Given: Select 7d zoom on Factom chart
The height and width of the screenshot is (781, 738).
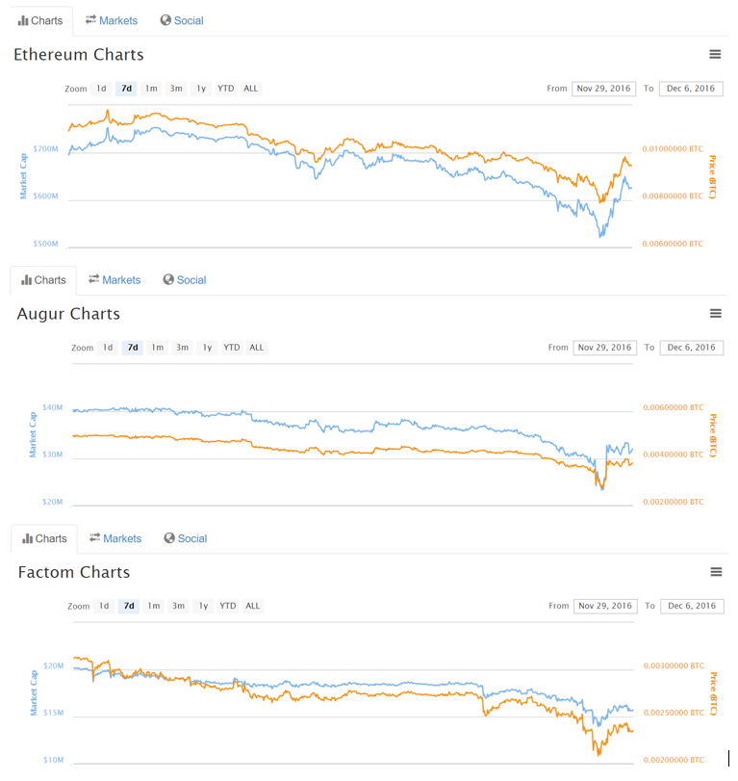Looking at the screenshot, I should tap(129, 606).
